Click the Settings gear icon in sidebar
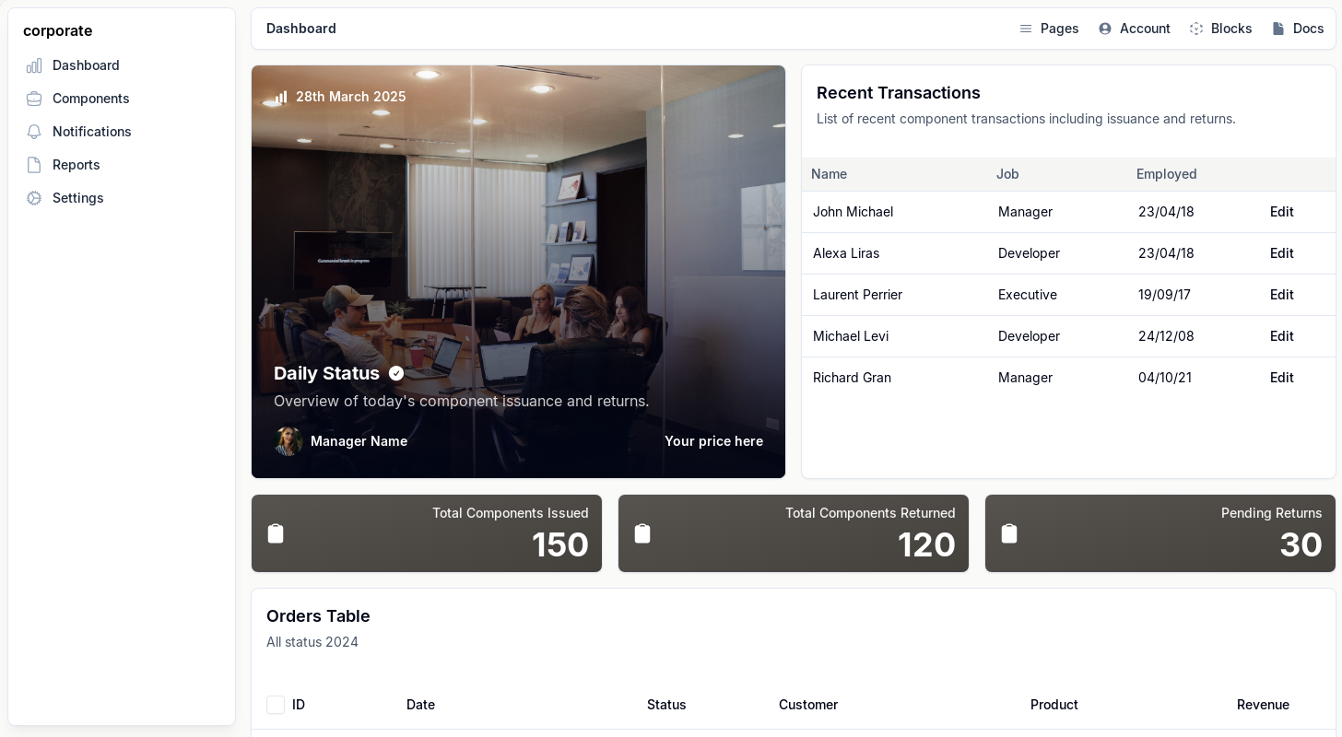 (34, 198)
